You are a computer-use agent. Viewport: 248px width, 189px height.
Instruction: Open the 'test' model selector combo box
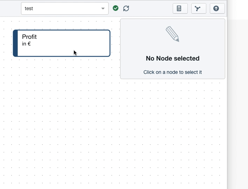pyautogui.click(x=60, y=8)
